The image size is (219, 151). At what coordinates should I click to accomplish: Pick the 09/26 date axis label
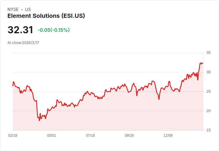click(129, 136)
